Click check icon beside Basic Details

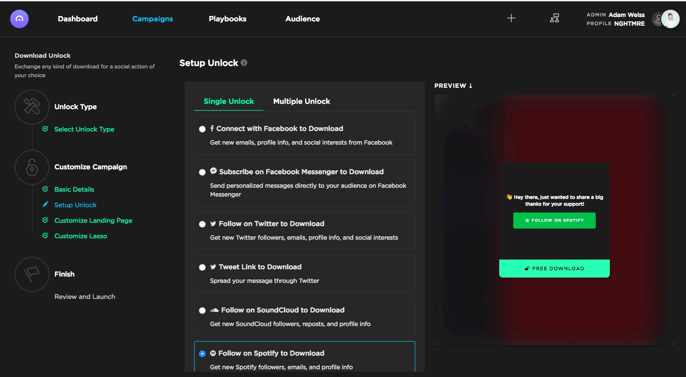(45, 189)
